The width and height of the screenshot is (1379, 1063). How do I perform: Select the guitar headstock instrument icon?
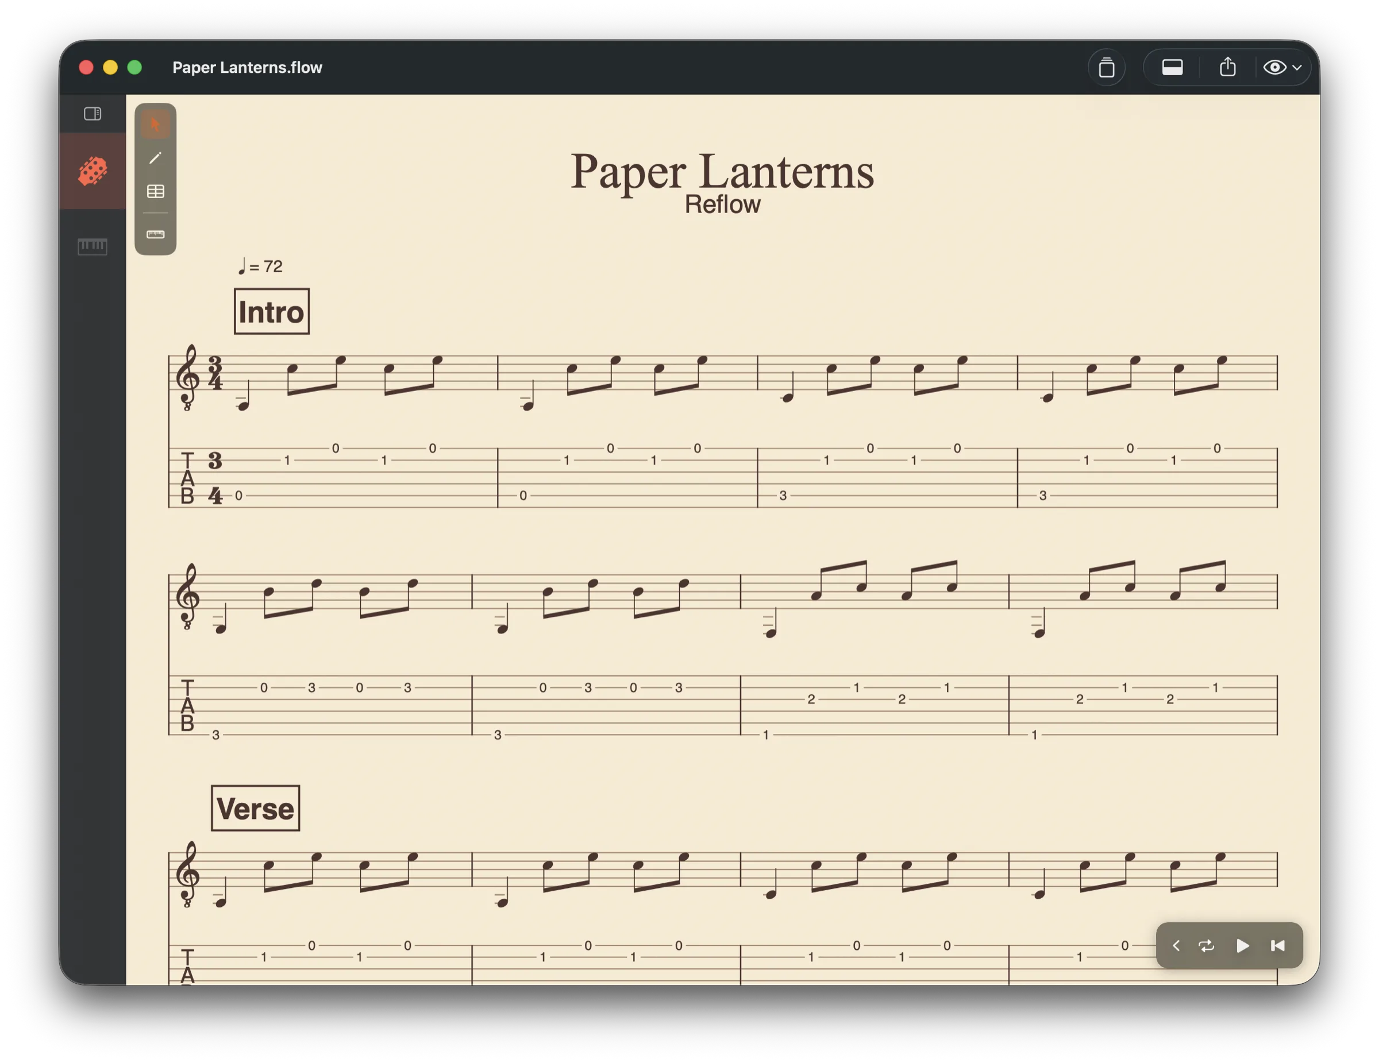(x=92, y=171)
